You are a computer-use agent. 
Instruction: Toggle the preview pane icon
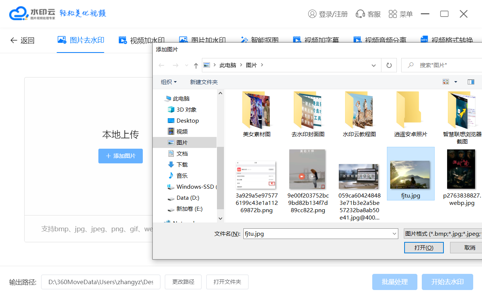471,82
